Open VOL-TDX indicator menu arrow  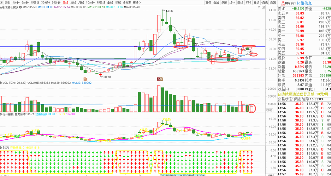pyautogui.click(x=1, y=83)
